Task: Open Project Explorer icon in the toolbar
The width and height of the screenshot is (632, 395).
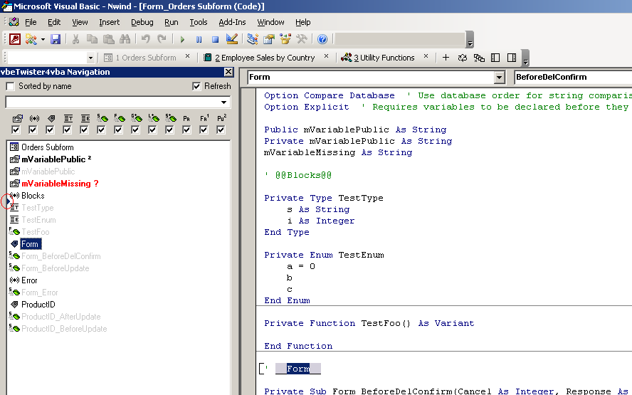Action: pyautogui.click(x=253, y=39)
